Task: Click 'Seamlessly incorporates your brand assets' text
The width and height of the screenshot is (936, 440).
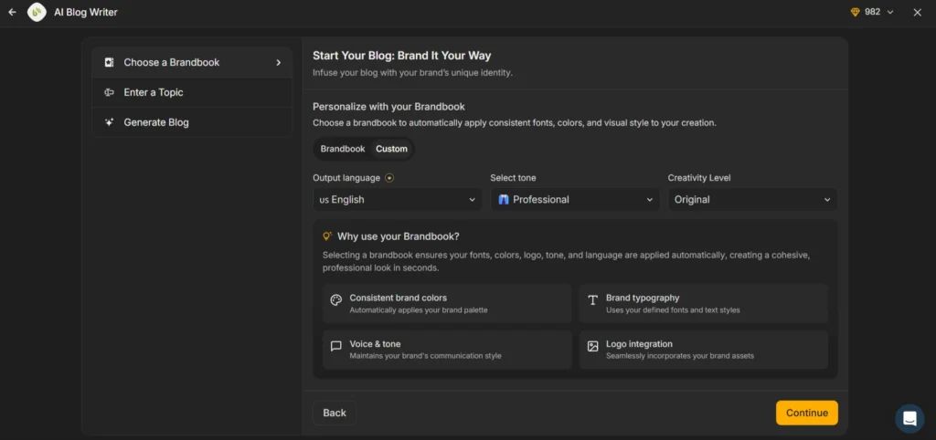Action: pyautogui.click(x=680, y=356)
